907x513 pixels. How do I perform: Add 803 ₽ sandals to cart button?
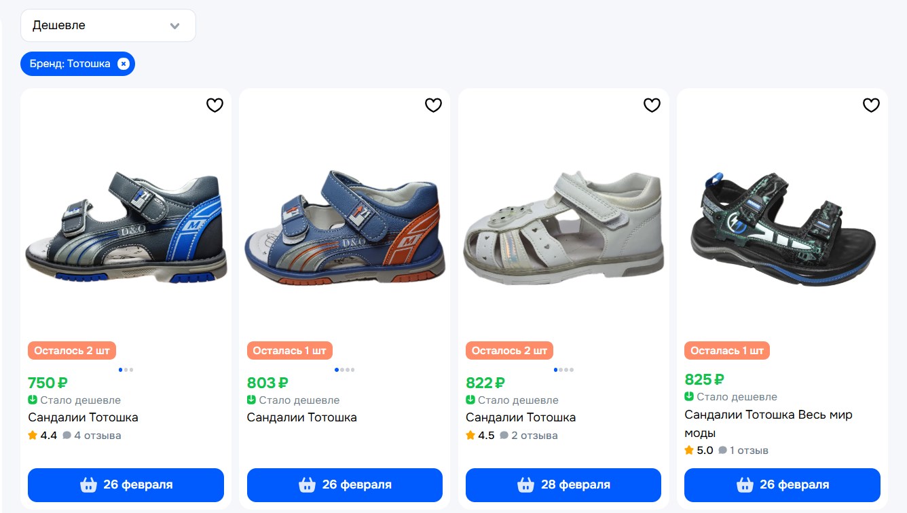344,484
